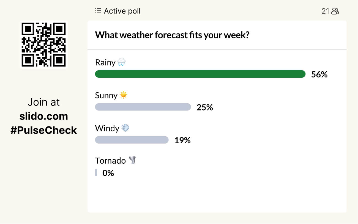Click the #PulseCheck event code
Viewport: 358px width, 224px height.
[x=44, y=130]
